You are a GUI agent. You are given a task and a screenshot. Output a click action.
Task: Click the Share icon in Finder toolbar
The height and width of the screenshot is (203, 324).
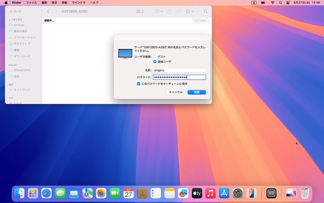tap(169, 11)
